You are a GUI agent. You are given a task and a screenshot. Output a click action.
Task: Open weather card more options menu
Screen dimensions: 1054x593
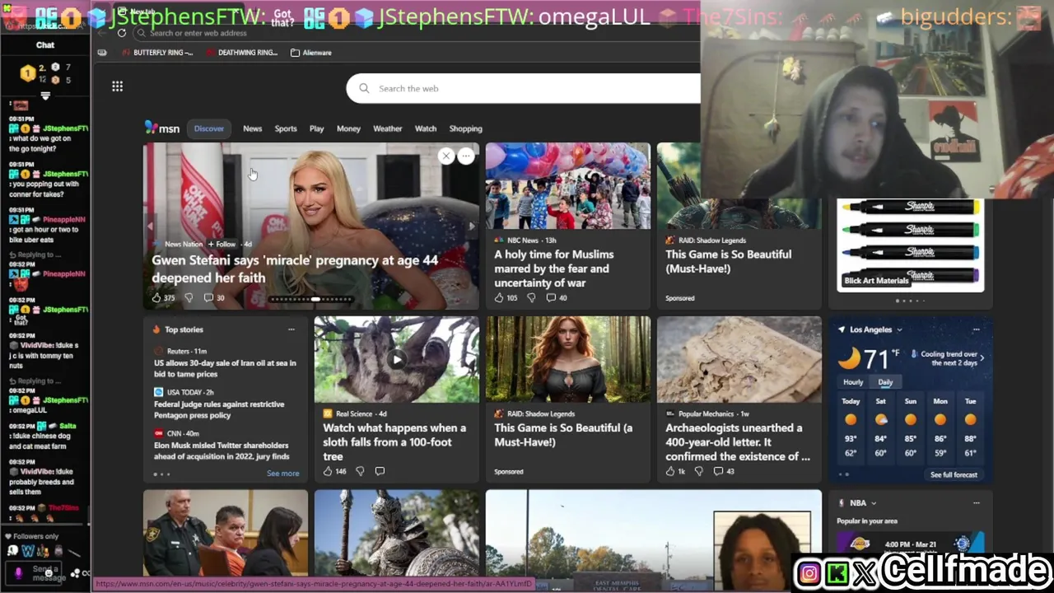976,329
